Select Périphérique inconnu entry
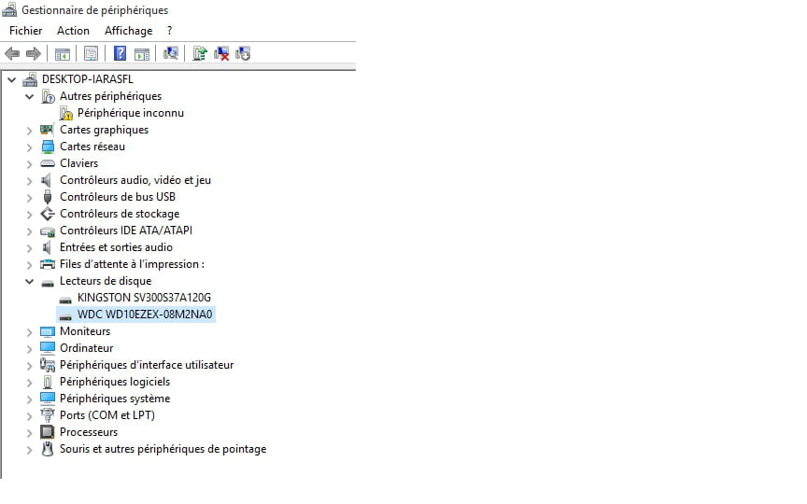Screen dimensions: 807x504 [130, 113]
